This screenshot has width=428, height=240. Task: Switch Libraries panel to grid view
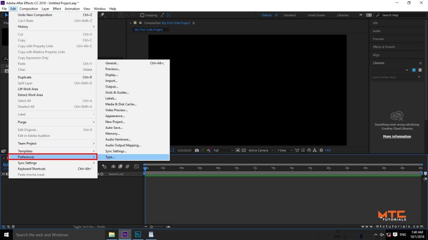tap(414, 70)
